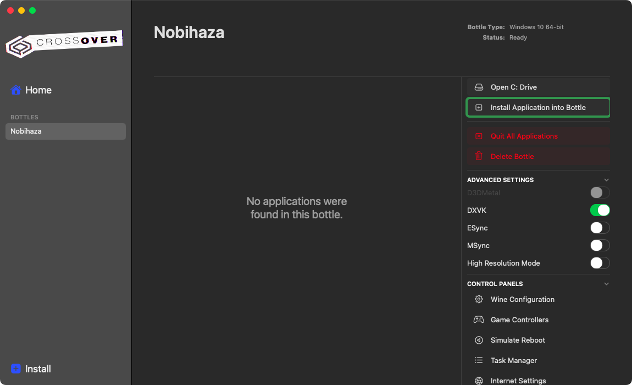632x385 pixels.
Task: Click the red Delete Bottle trash icon
Action: click(479, 156)
